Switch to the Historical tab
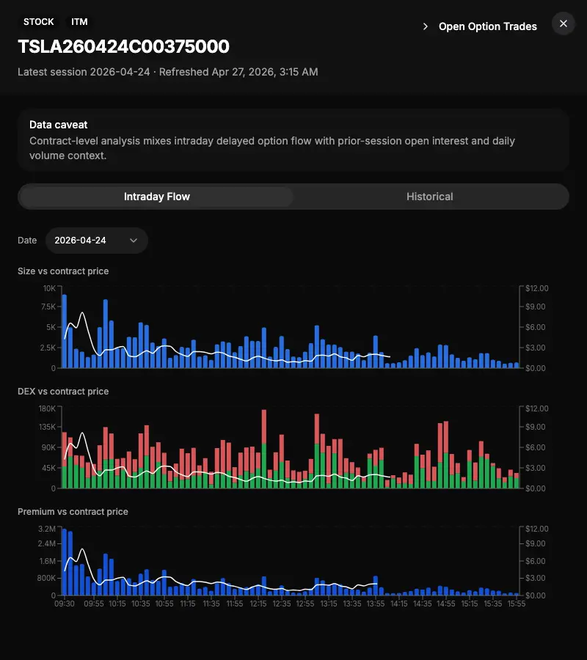587x660 pixels. (x=430, y=197)
